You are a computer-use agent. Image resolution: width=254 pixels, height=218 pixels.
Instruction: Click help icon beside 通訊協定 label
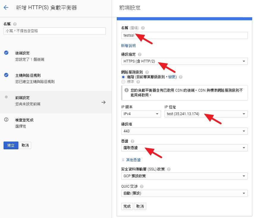tap(140, 54)
